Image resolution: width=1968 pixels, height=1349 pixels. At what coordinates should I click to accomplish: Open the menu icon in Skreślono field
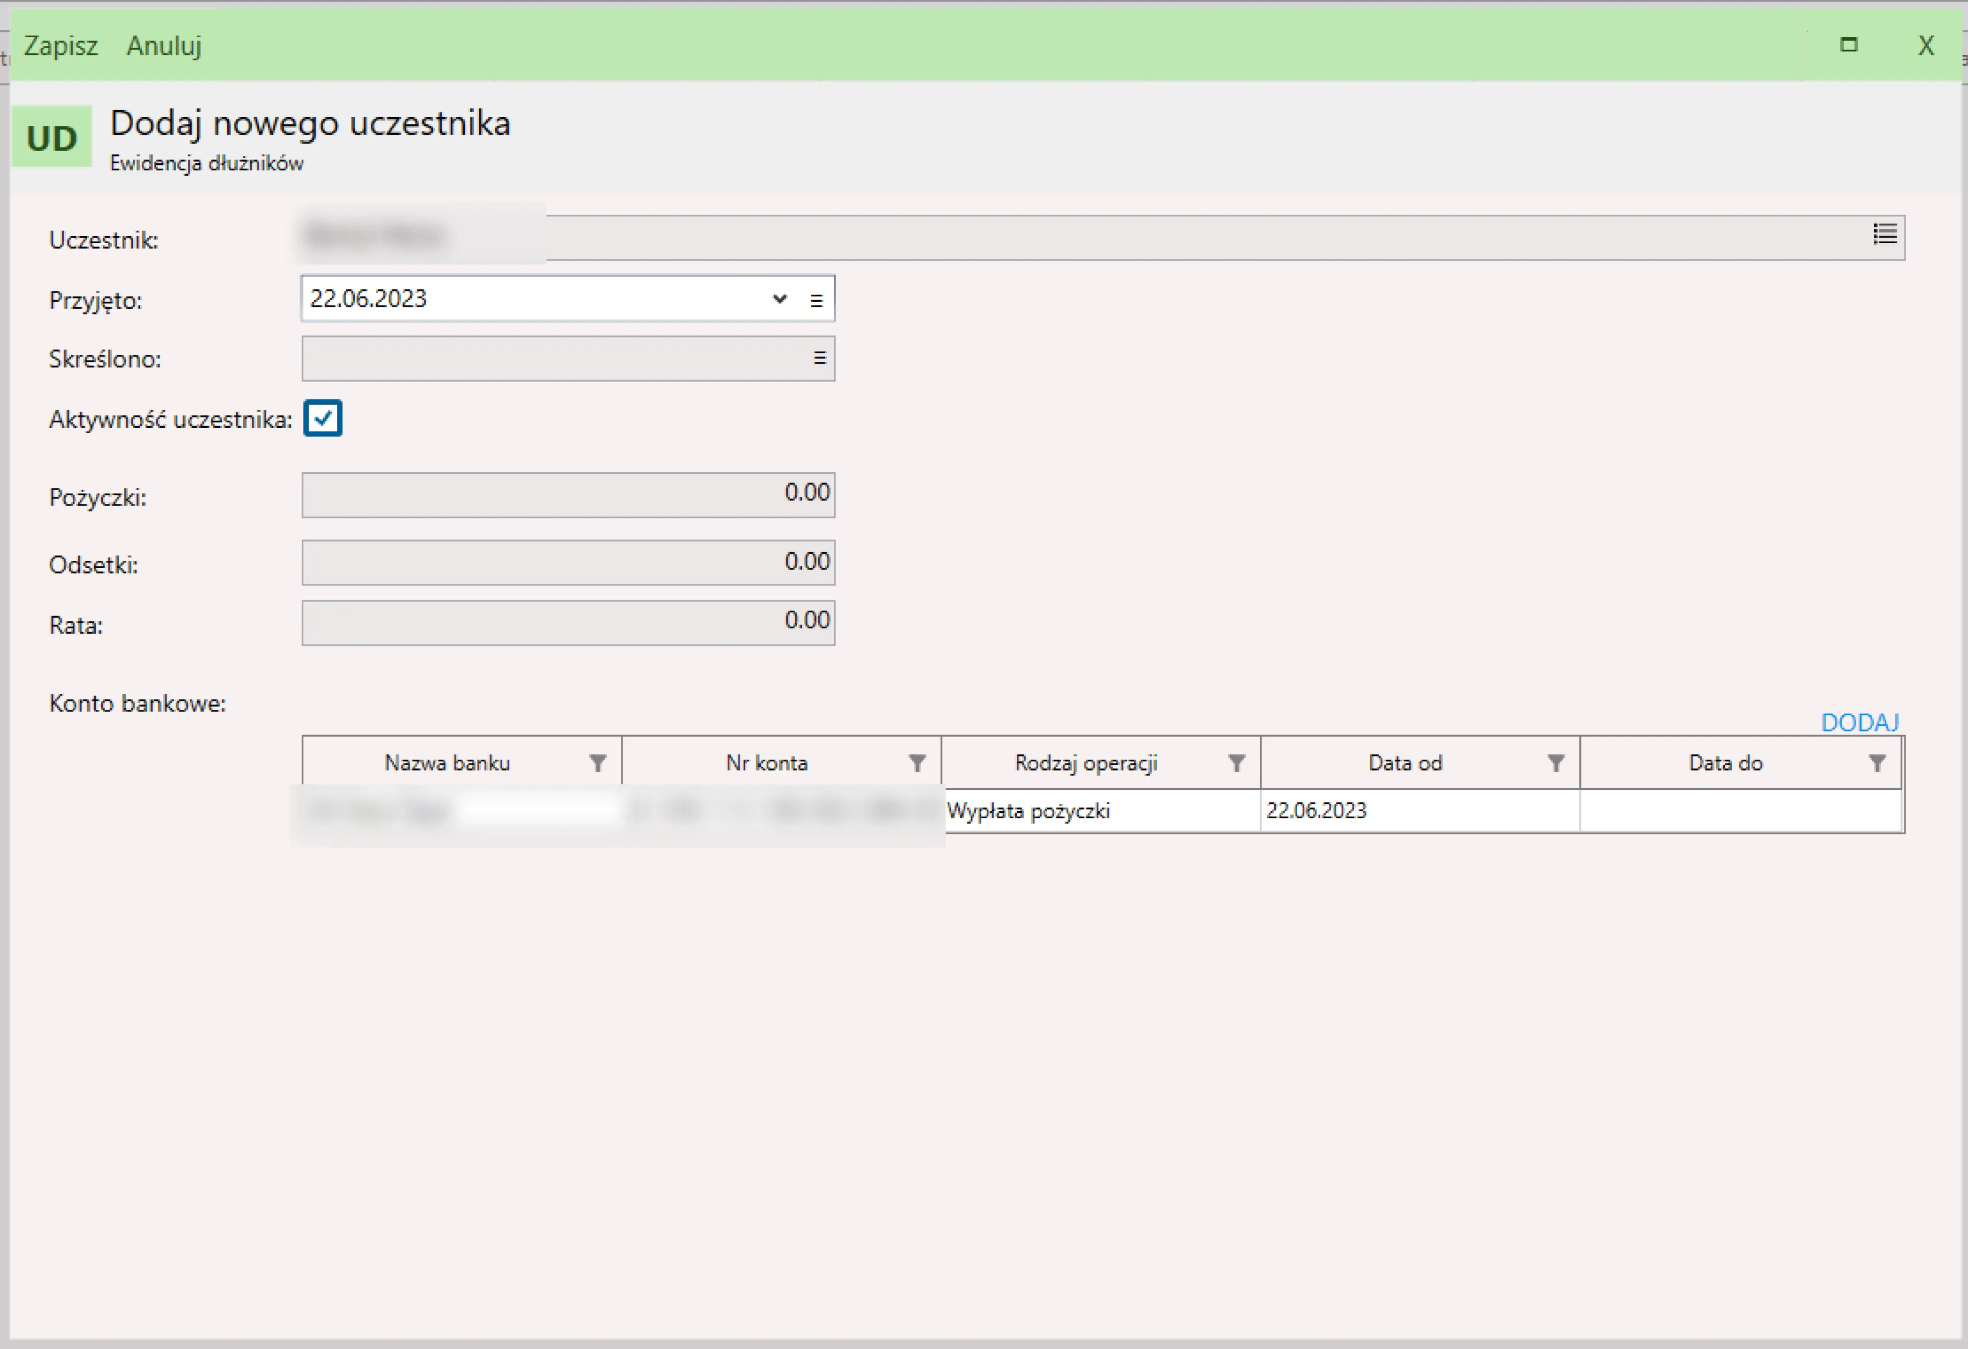[x=819, y=358]
